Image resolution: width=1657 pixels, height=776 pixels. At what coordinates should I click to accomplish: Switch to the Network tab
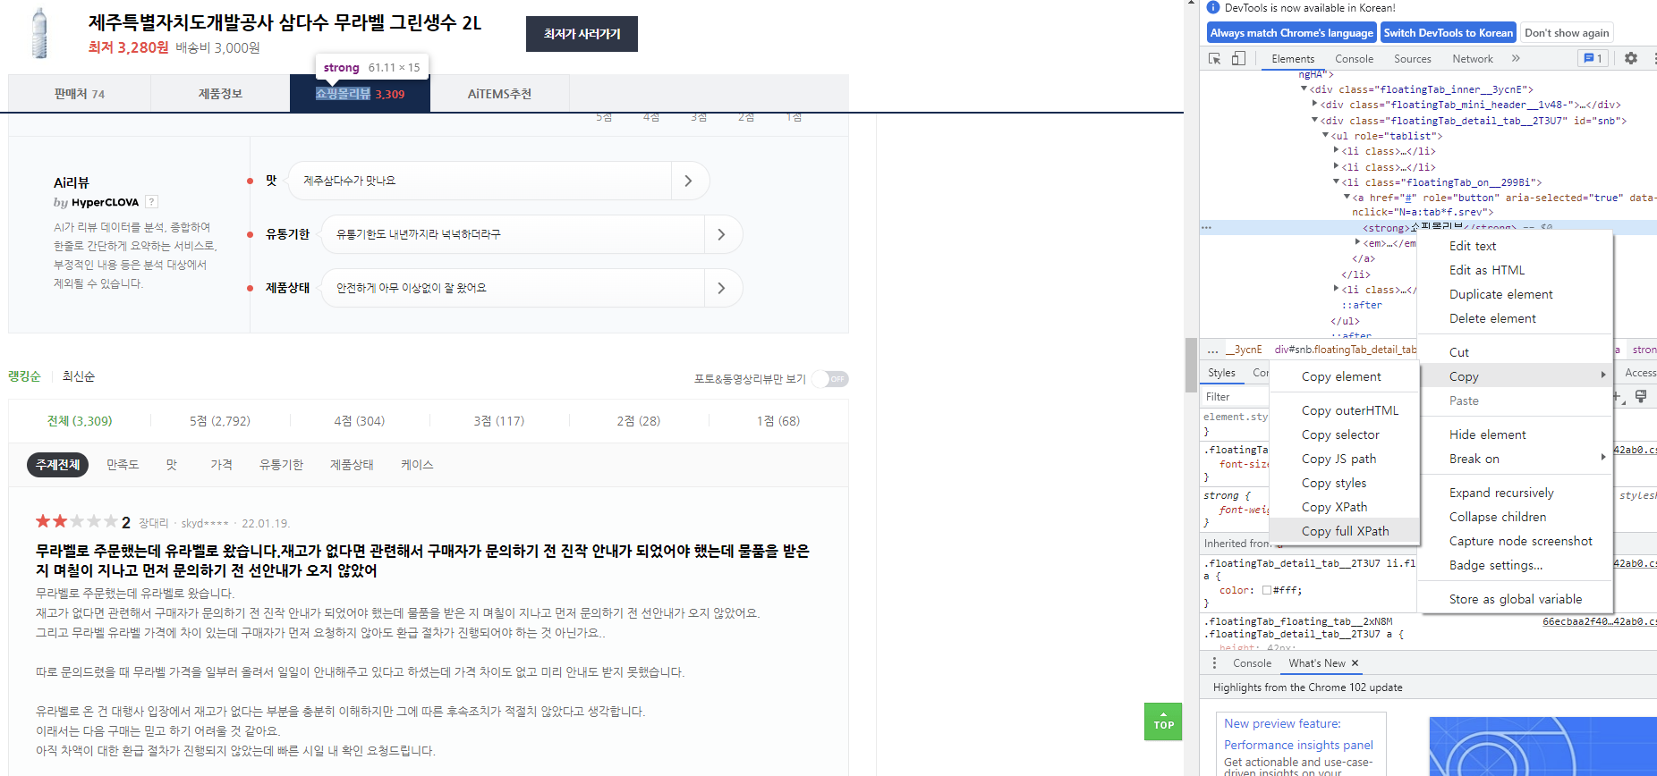(1472, 59)
